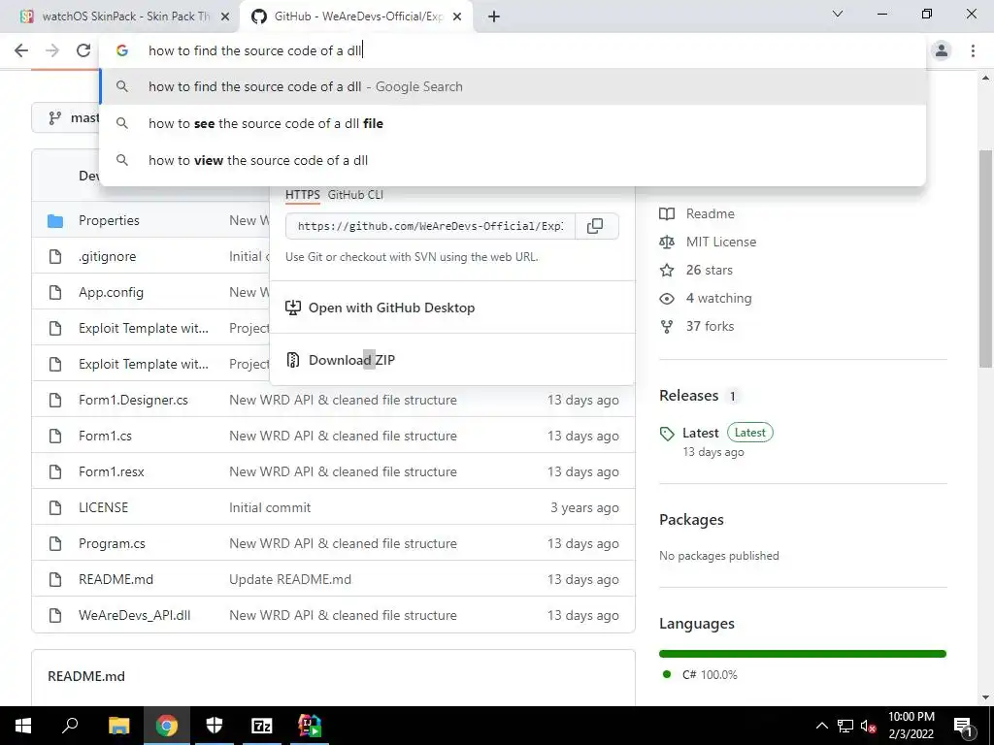994x745 pixels.
Task: Open 'Initial commit' message on LICENSE row
Action: [x=270, y=508]
